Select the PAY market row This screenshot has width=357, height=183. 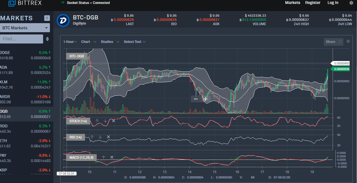click(x=27, y=158)
